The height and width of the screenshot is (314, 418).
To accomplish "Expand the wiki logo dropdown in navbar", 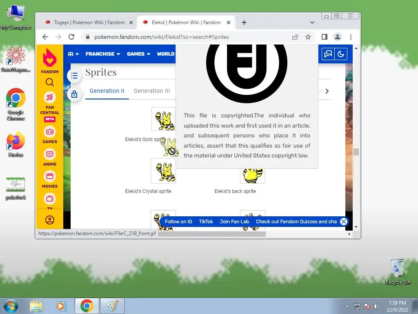I will 73,54.
